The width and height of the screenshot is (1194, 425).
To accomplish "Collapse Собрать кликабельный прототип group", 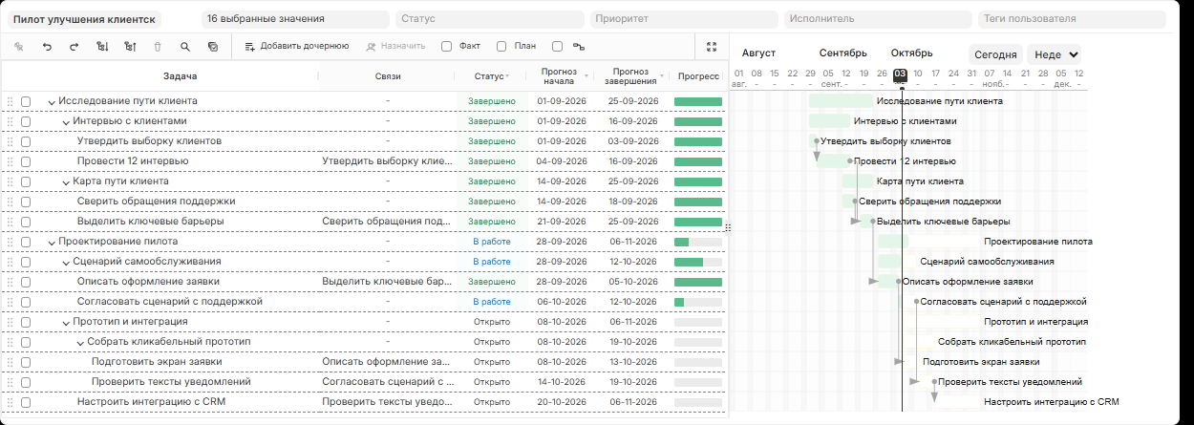I will [x=80, y=342].
